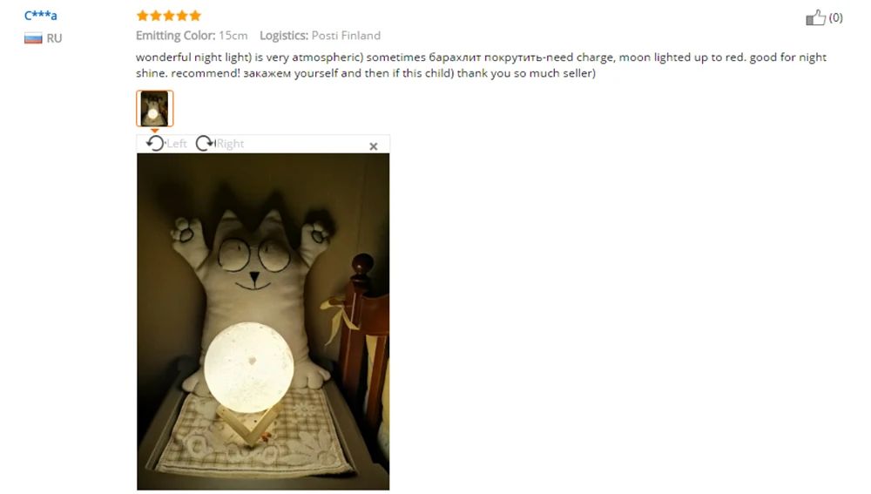This screenshot has width=871, height=494.
Task: Click the Russian flag icon
Action: click(33, 38)
